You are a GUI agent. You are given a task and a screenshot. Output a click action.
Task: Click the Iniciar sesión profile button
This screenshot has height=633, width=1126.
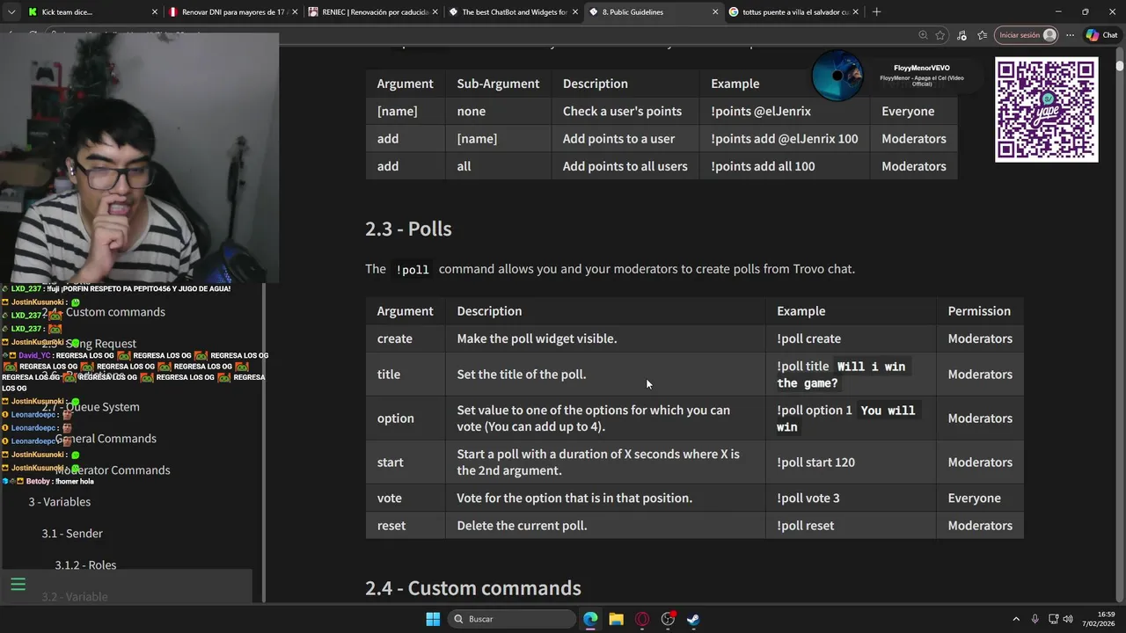click(x=1027, y=35)
